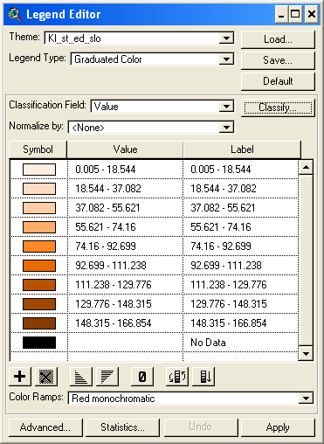Click Label cell 37.082 - 55.621

(241, 208)
